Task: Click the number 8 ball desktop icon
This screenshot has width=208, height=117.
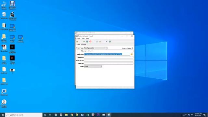Action: click(x=4, y=102)
